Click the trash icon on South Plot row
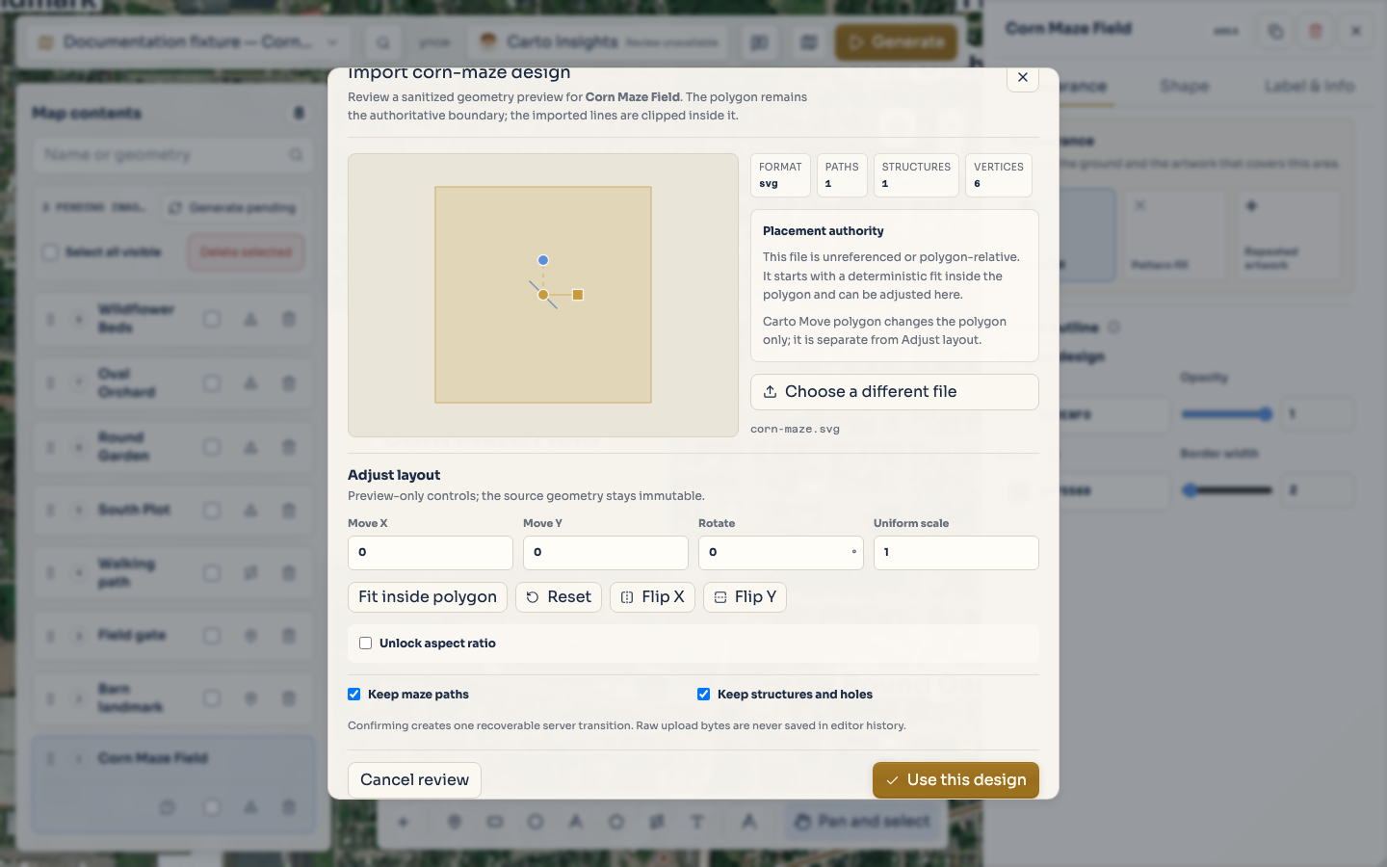Screen dimensions: 1387x867 click(289, 511)
